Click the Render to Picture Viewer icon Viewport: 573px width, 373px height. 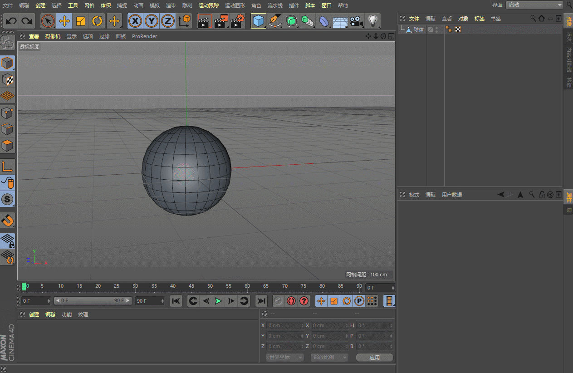(221, 21)
